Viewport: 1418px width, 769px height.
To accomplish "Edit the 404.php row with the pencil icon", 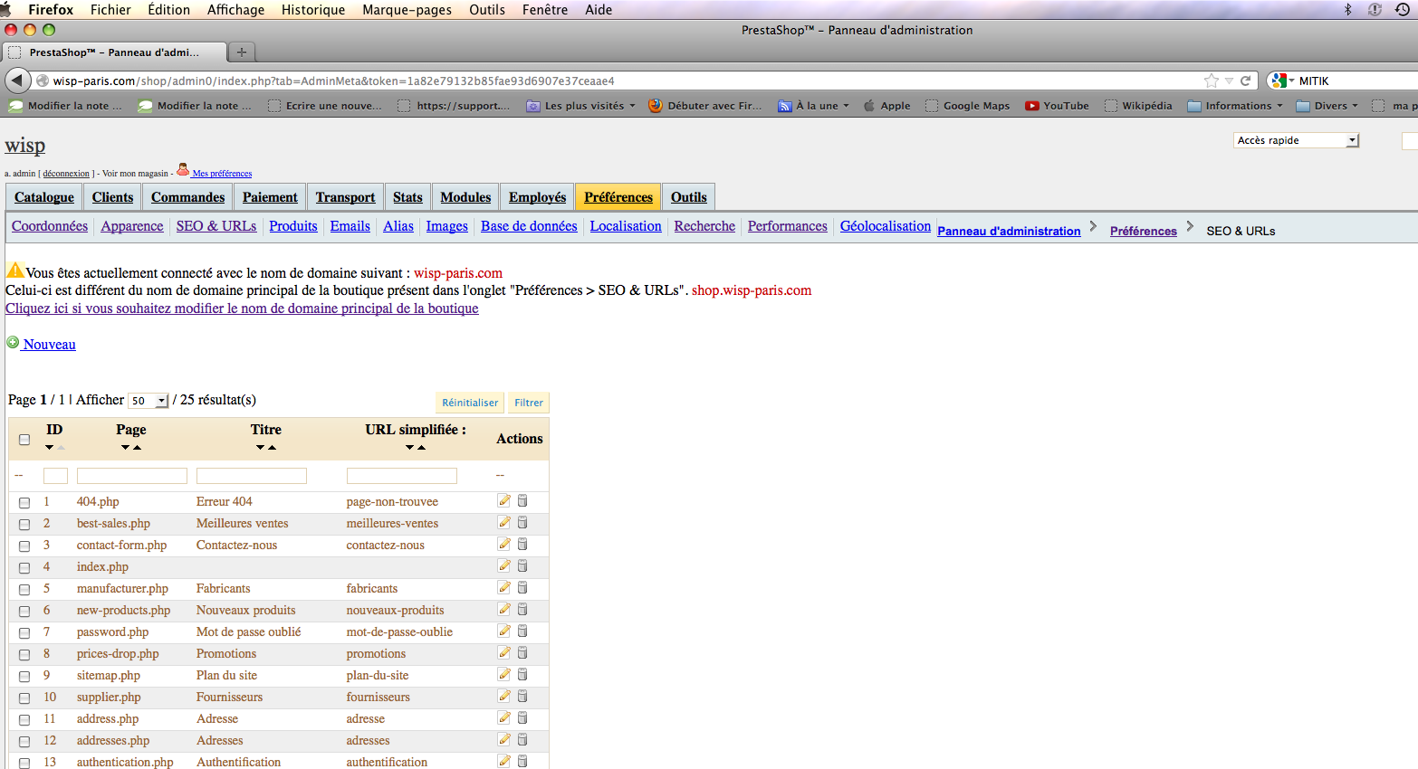I will (x=504, y=500).
